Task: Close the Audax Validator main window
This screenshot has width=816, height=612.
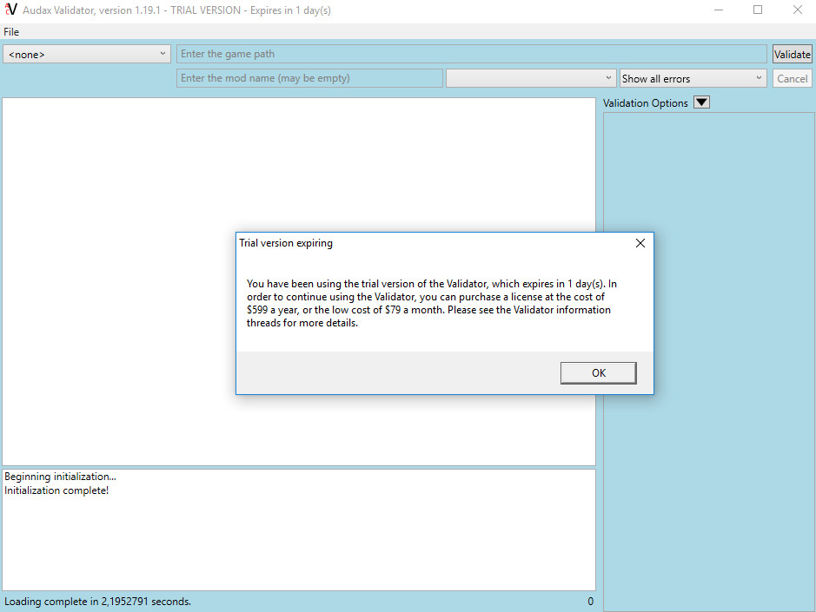Action: 797,10
